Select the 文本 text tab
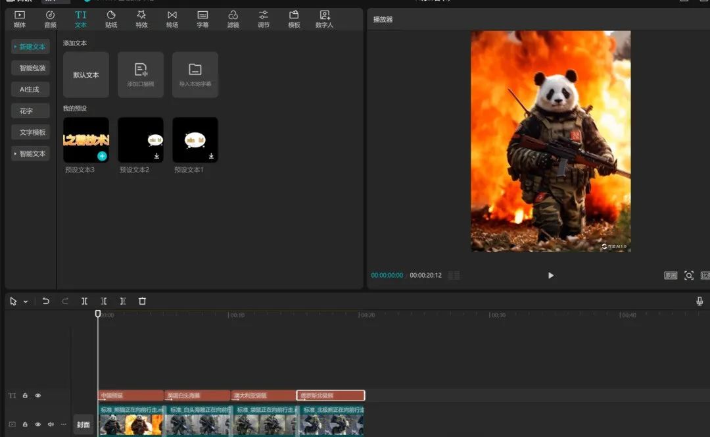Image resolution: width=710 pixels, height=437 pixels. pyautogui.click(x=81, y=20)
